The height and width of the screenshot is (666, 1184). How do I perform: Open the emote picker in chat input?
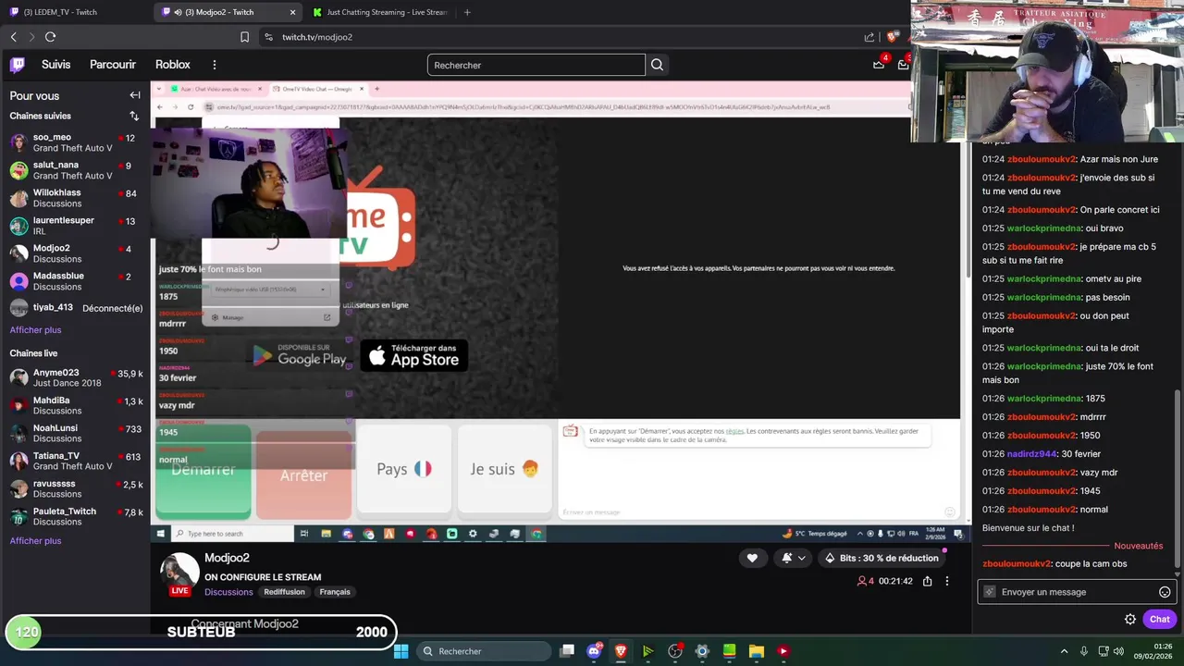[x=1165, y=592]
